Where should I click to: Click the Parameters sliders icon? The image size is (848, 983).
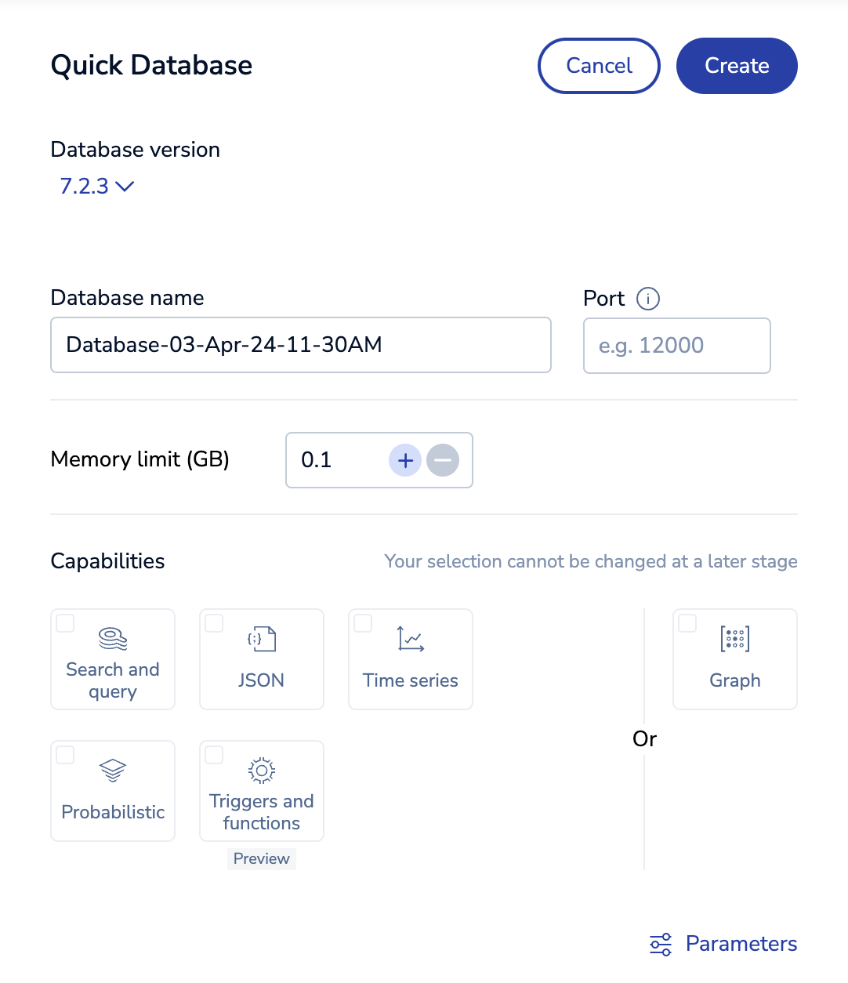tap(661, 945)
